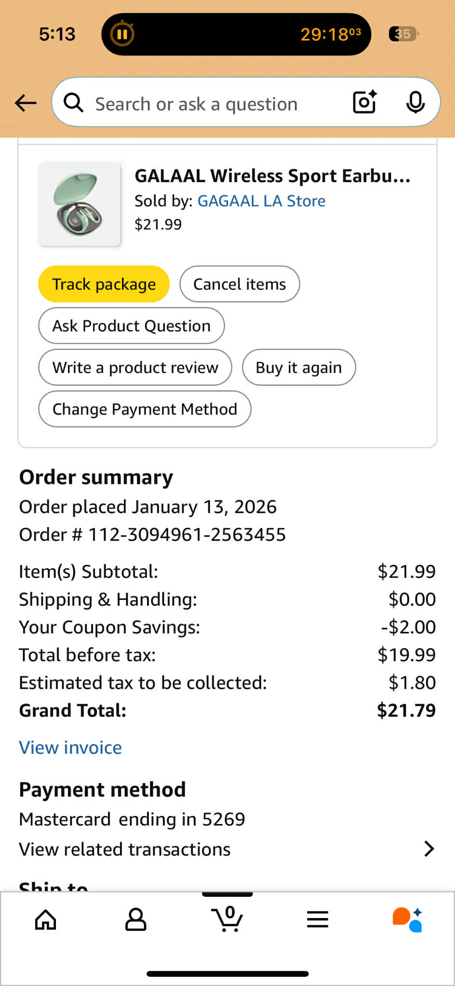Open the GAGAAL LA Store seller link
This screenshot has width=455, height=986.
(261, 201)
